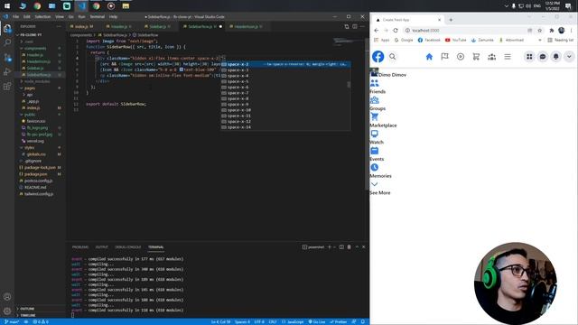Expand the TIMELINE section
The height and width of the screenshot is (325, 578).
pos(28,315)
